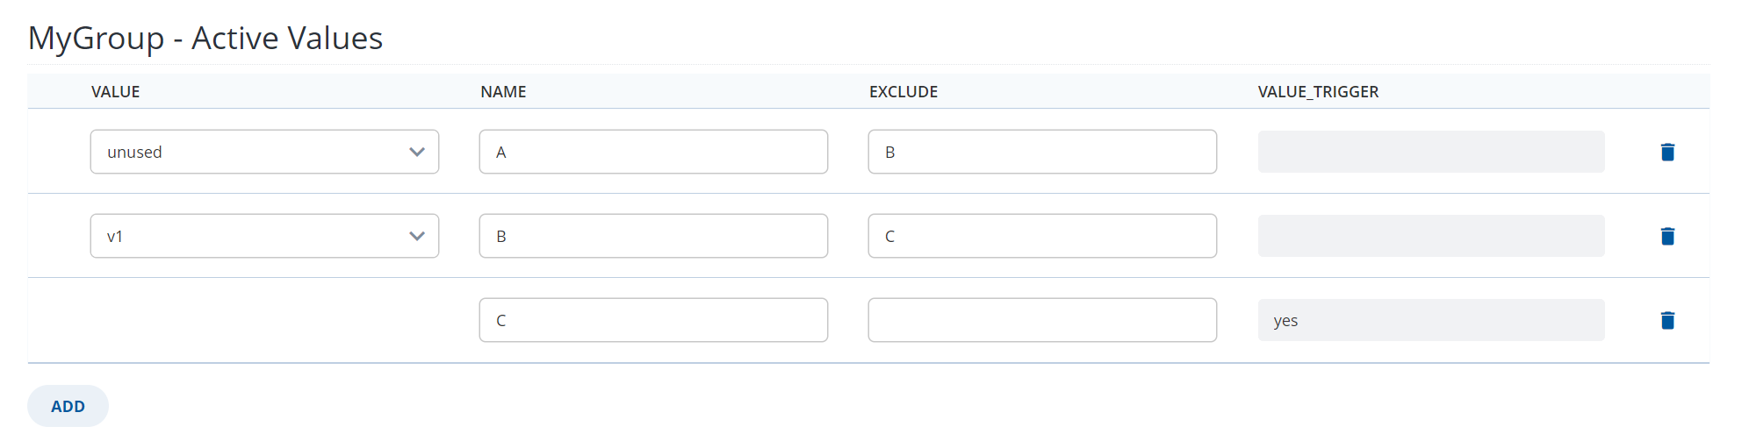Edit the name field containing C

(653, 320)
